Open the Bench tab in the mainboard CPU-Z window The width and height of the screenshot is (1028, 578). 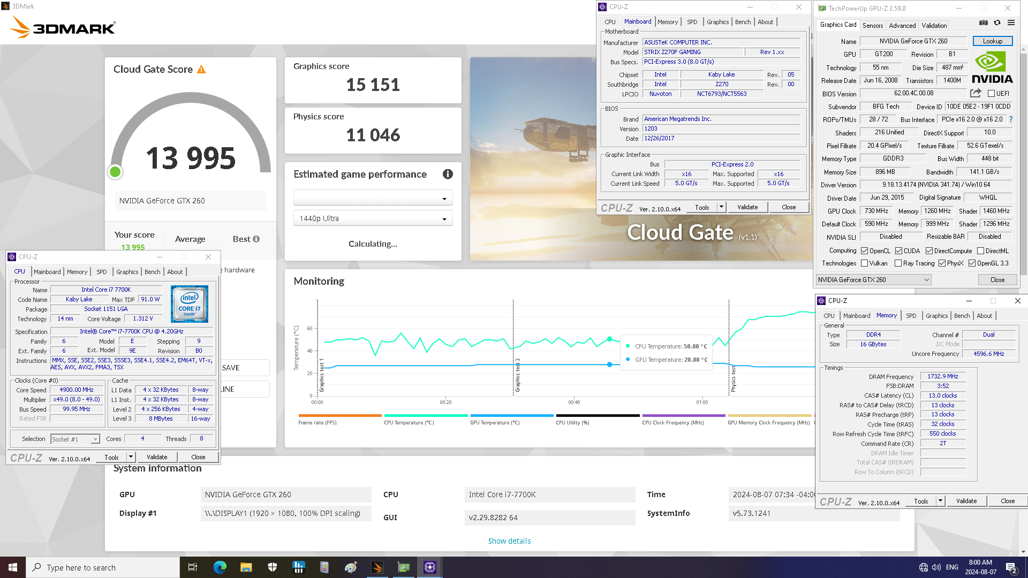(743, 22)
